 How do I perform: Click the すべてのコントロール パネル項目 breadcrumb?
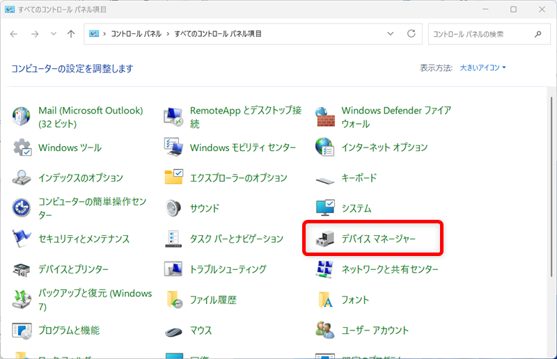[x=218, y=33]
